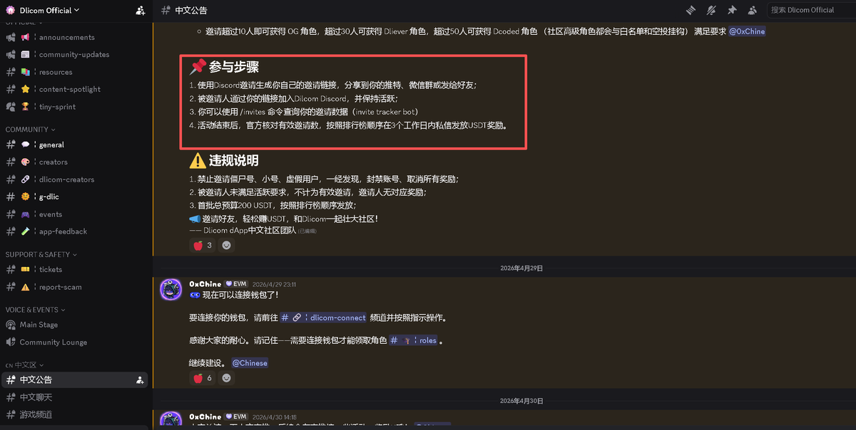Image resolution: width=856 pixels, height=430 pixels.
Task: Click 0xChine avatar on 23:11 message
Action: pyautogui.click(x=170, y=290)
